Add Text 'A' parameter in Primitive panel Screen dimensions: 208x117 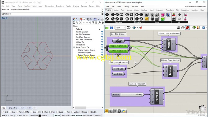tap(141, 19)
